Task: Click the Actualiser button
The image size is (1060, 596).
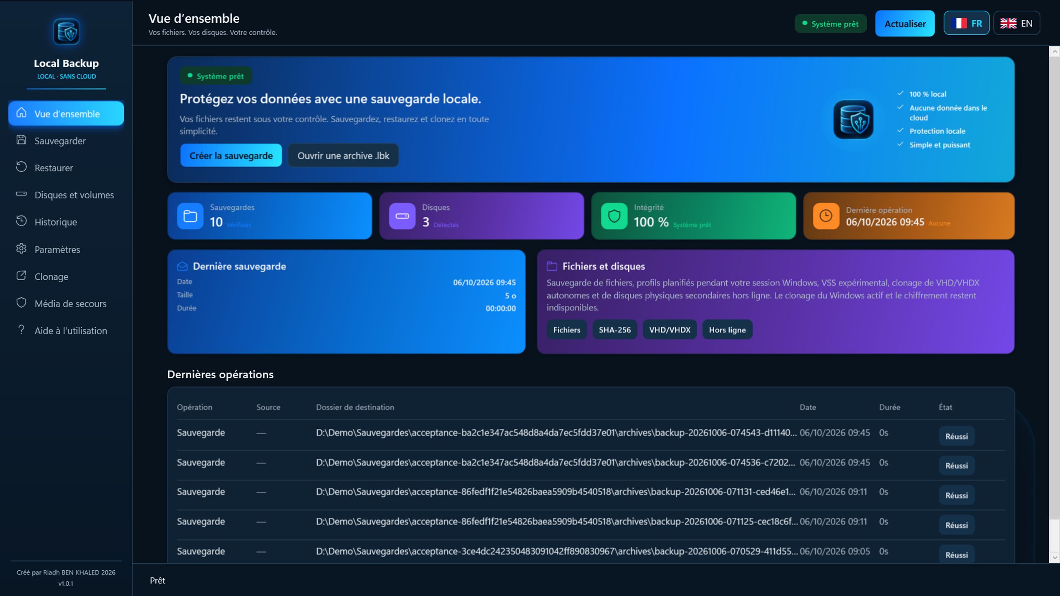Action: 905,24
